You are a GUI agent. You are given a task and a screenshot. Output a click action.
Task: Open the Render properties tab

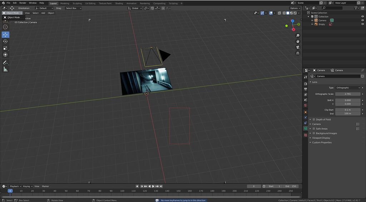click(306, 83)
